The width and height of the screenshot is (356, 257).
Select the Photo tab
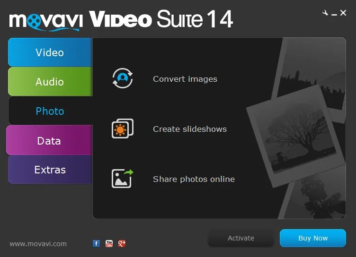(50, 111)
